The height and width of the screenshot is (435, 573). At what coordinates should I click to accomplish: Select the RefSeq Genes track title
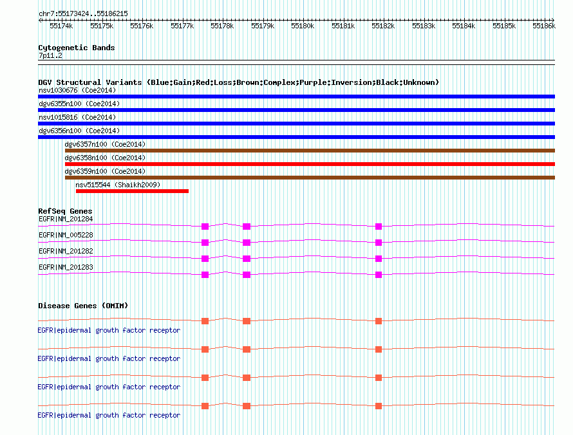[66, 211]
